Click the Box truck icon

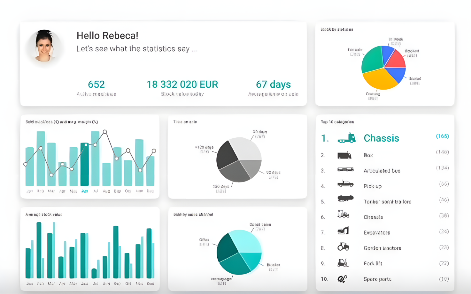(x=344, y=156)
